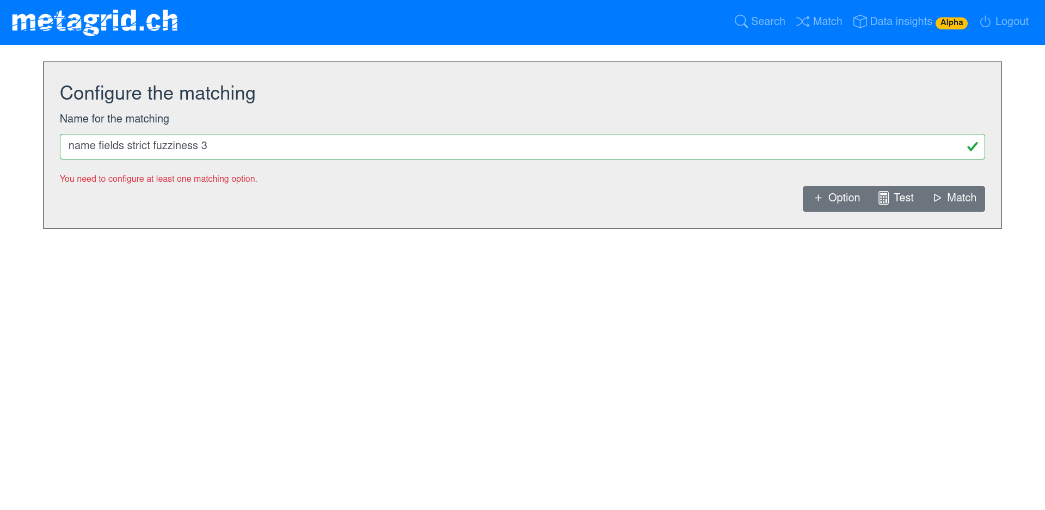Click the cube icon for Data insights
The width and height of the screenshot is (1045, 510).
click(x=859, y=22)
